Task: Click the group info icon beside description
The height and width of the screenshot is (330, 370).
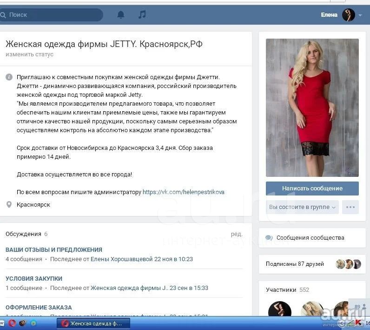Action: [9, 77]
